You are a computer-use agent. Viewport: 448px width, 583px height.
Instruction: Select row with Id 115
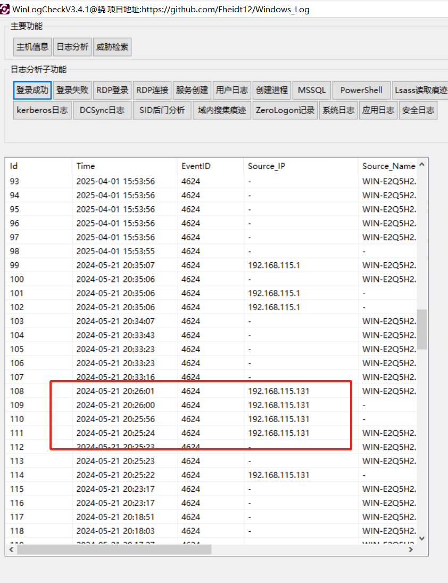click(x=211, y=489)
